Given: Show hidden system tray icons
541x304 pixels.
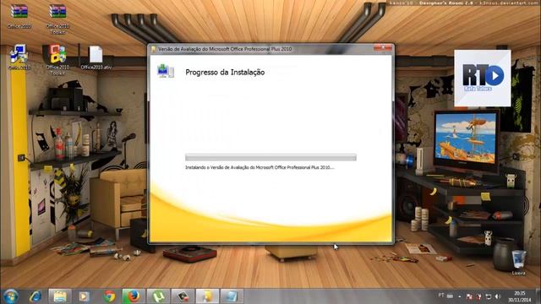Looking at the screenshot, I should coord(460,296).
